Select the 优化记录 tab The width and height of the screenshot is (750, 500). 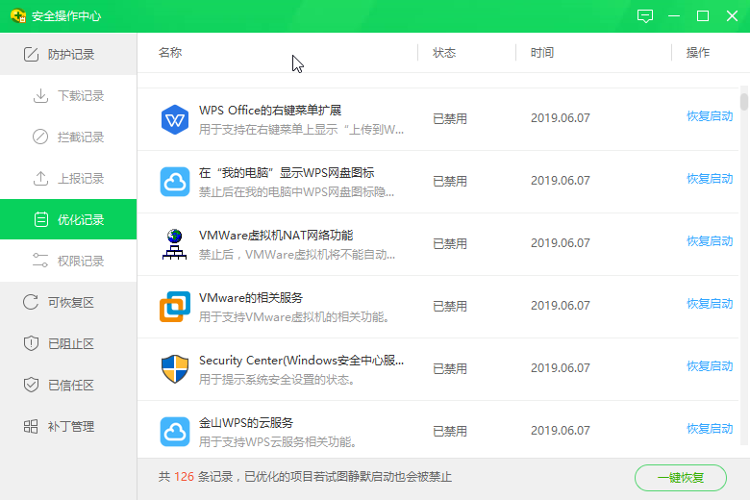tap(68, 219)
